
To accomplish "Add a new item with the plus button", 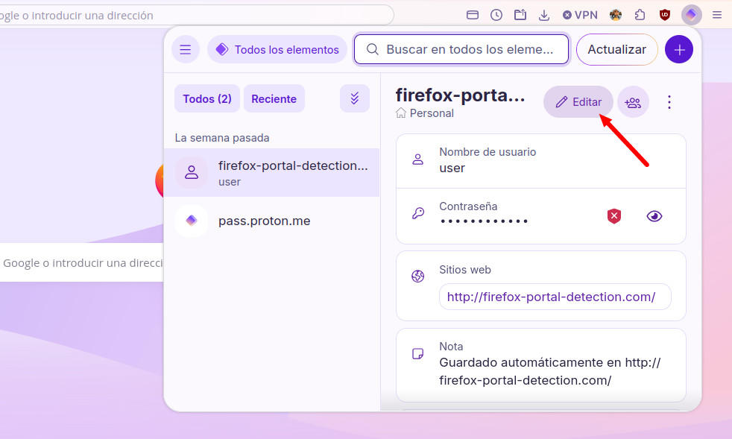I will [x=679, y=49].
